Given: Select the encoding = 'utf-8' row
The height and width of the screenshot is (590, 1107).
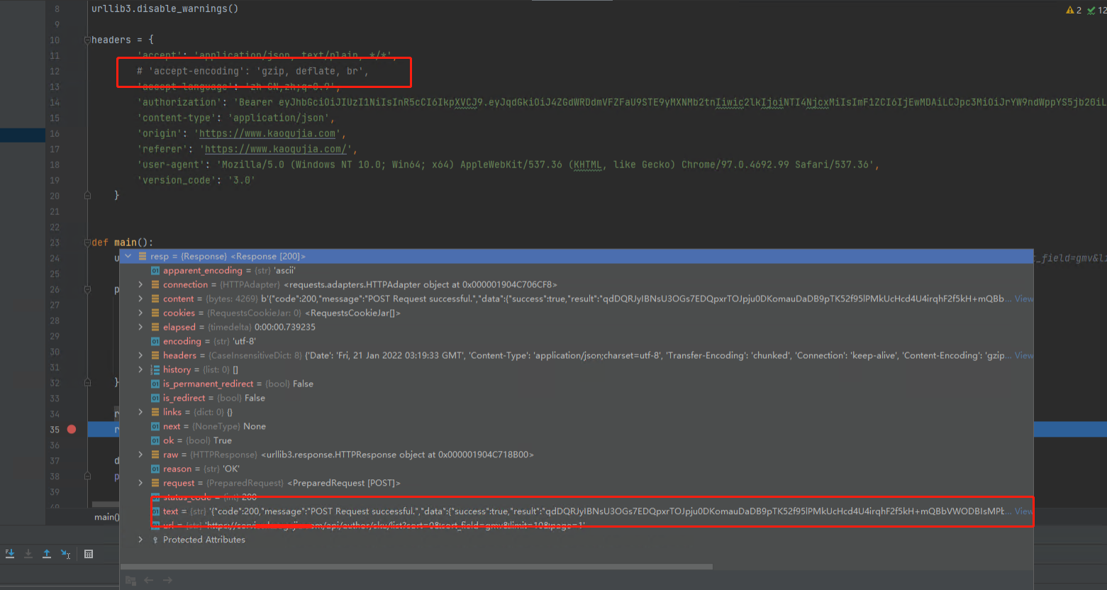Looking at the screenshot, I should coord(577,341).
